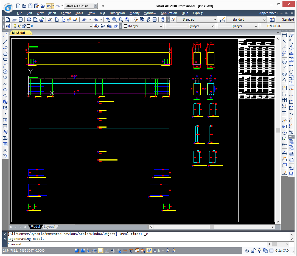The width and height of the screenshot is (297, 256).
Task: Toggle Snap mode in status bar
Action: (x=77, y=251)
